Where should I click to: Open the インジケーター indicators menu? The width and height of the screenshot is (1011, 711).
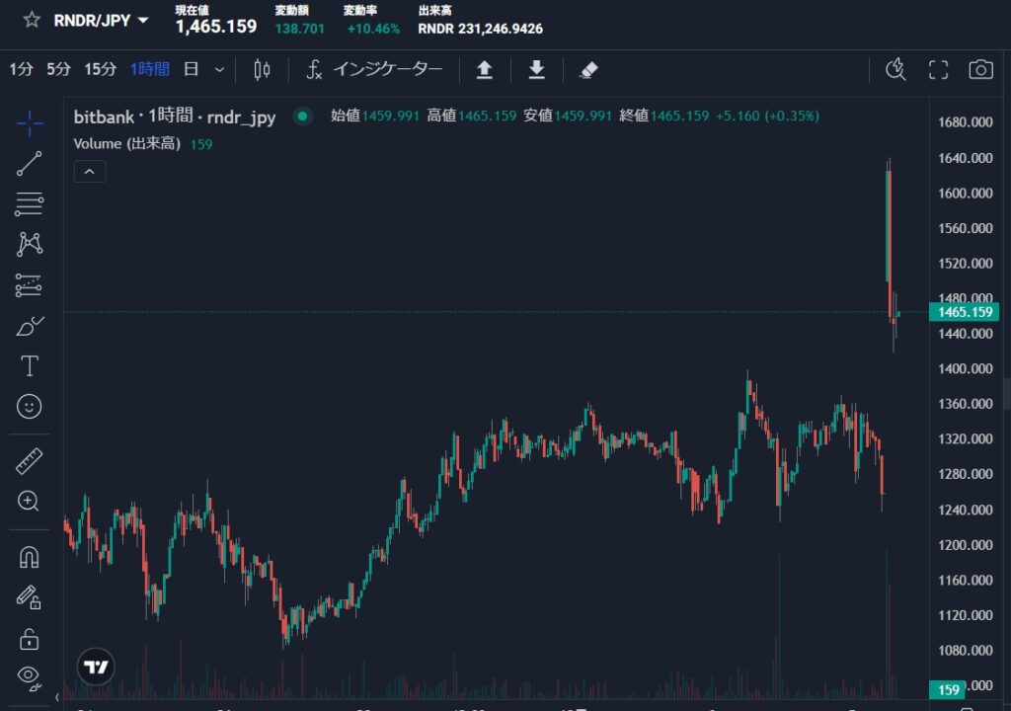point(374,69)
